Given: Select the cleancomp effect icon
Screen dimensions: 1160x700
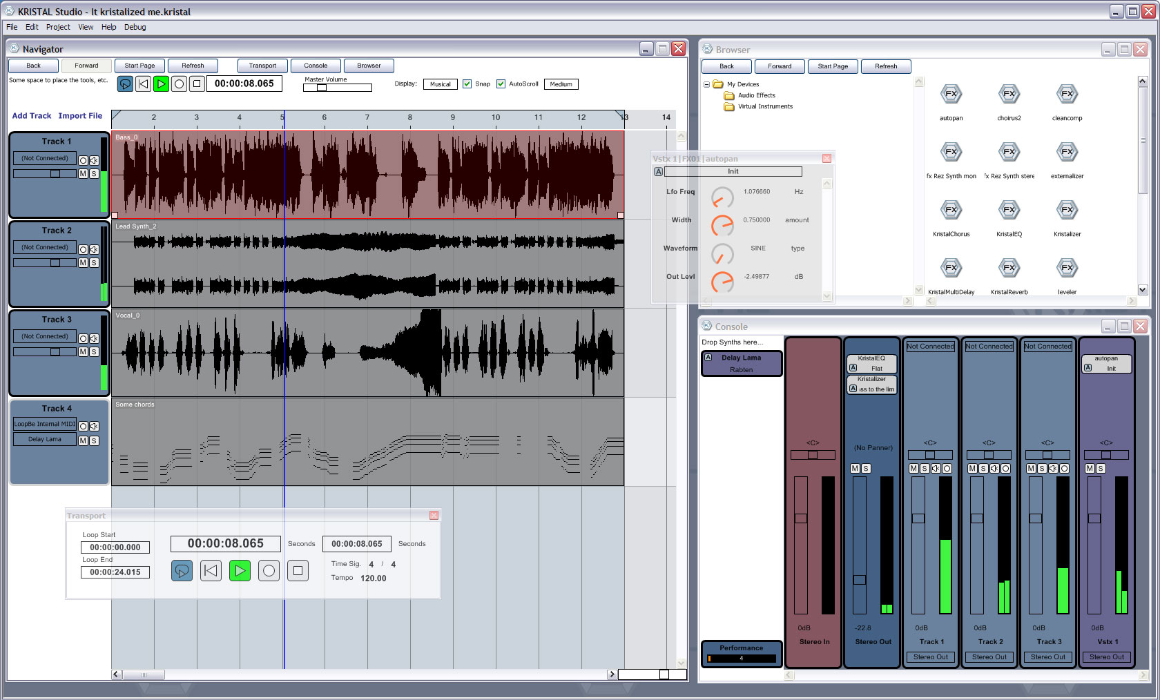Looking at the screenshot, I should (1067, 95).
